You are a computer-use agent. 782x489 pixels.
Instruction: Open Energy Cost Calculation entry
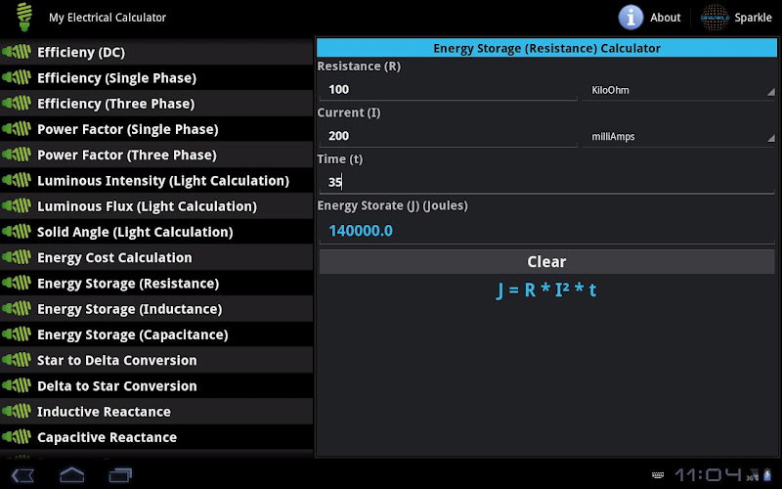(x=156, y=257)
